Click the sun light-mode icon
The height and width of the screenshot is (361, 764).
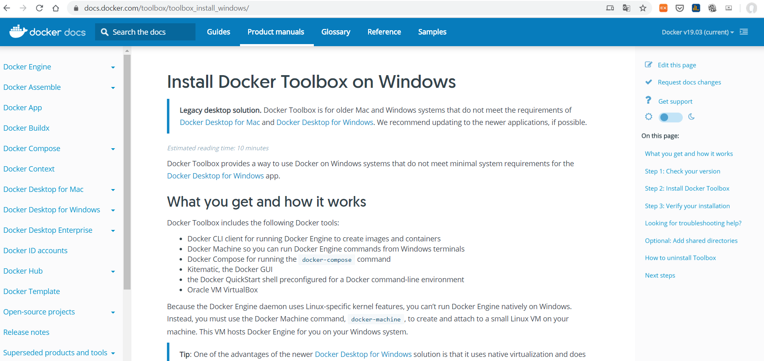[649, 117]
